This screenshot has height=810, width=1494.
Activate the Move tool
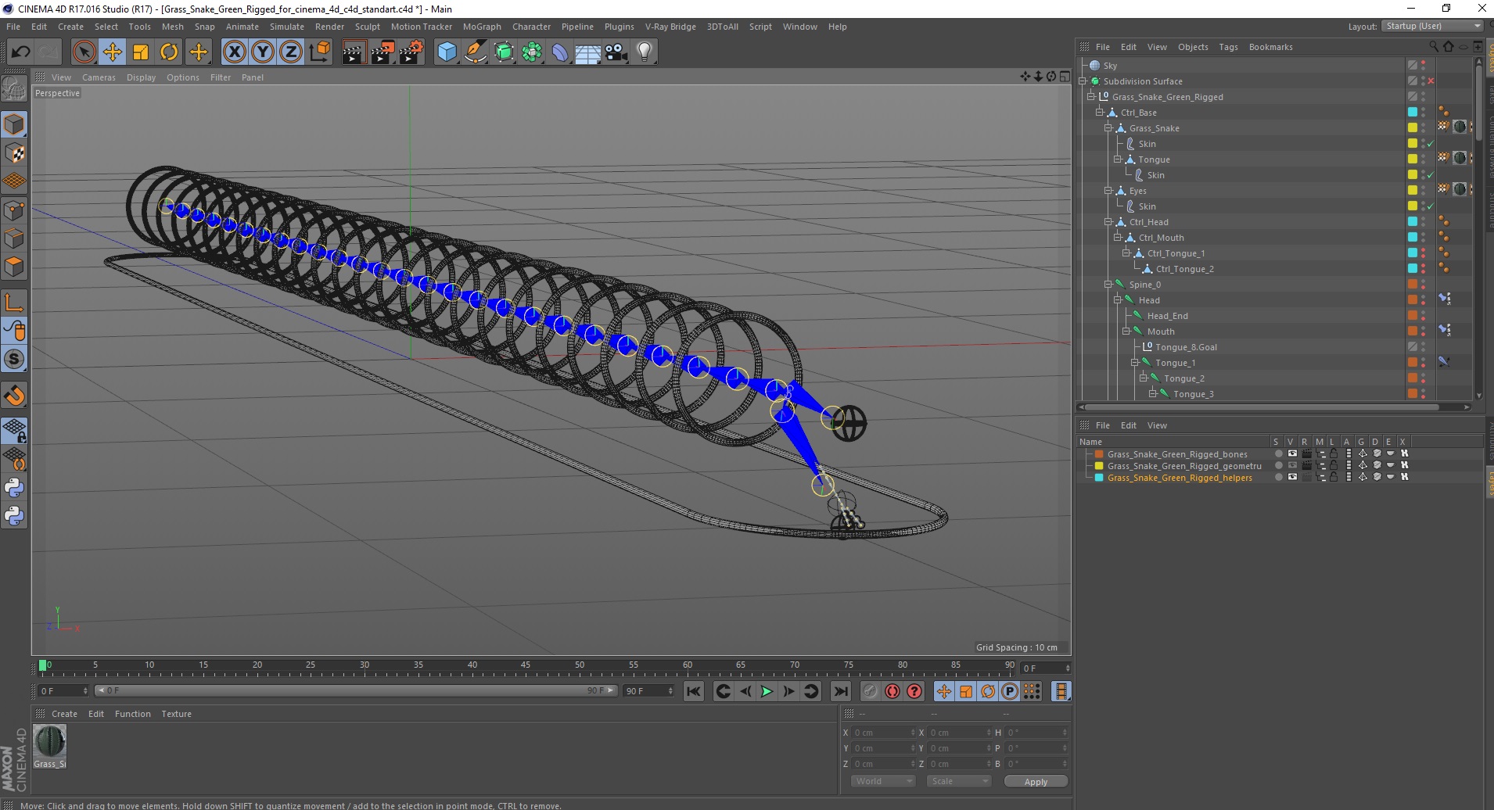point(113,52)
